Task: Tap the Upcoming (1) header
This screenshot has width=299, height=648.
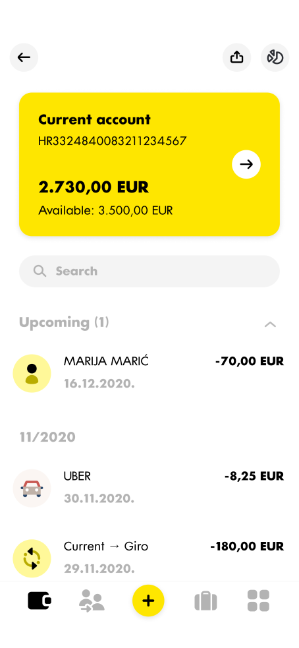Action: 64,322
